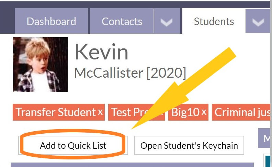Click the yellow arrow annotation
The height and width of the screenshot is (167, 272).
[184, 88]
